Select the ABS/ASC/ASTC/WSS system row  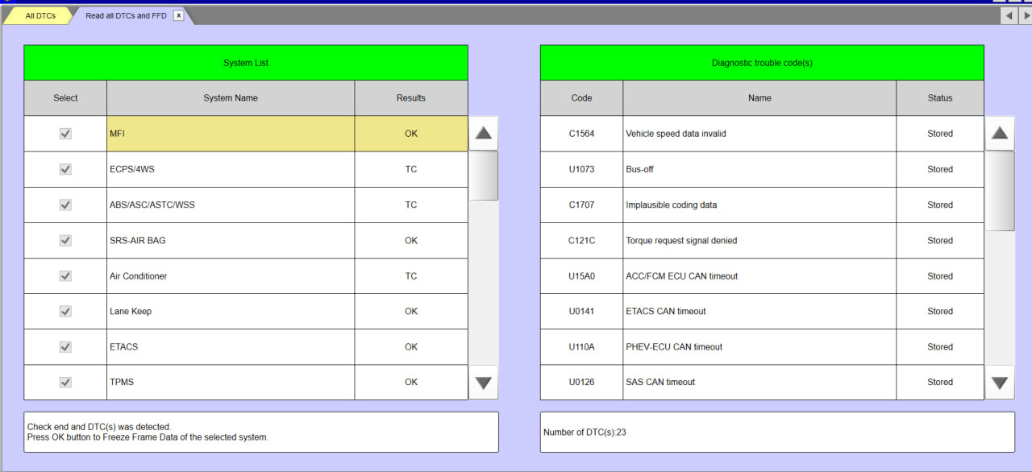click(230, 205)
